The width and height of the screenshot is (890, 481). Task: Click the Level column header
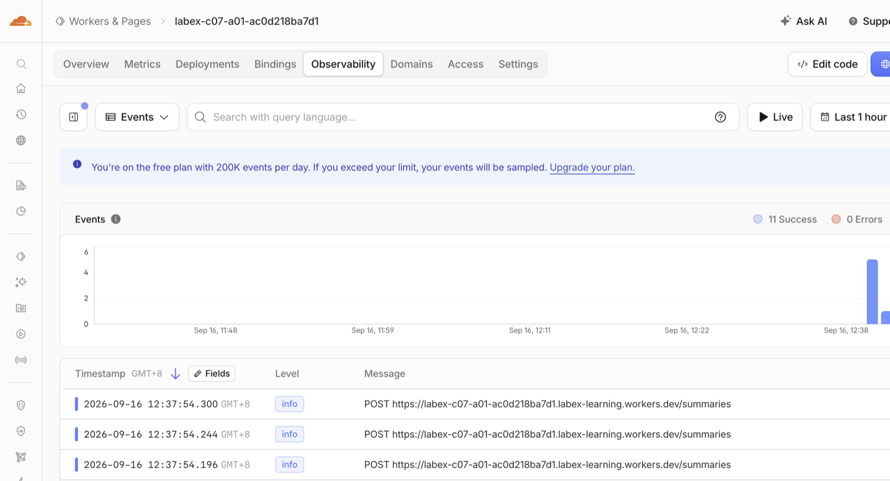tap(287, 374)
